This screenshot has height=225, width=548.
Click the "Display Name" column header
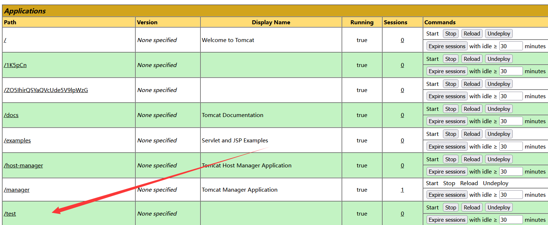[x=271, y=22]
